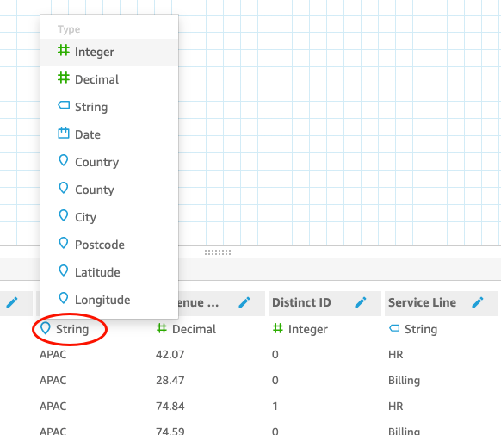
Task: Click the leftmost column's pencil edit icon
Action: pos(12,302)
